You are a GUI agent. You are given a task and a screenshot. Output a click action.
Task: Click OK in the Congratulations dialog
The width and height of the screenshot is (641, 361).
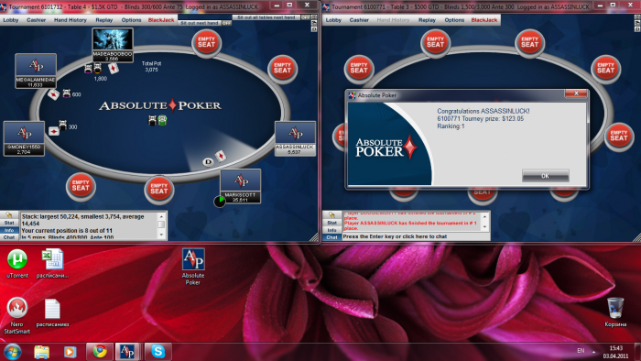(x=546, y=176)
